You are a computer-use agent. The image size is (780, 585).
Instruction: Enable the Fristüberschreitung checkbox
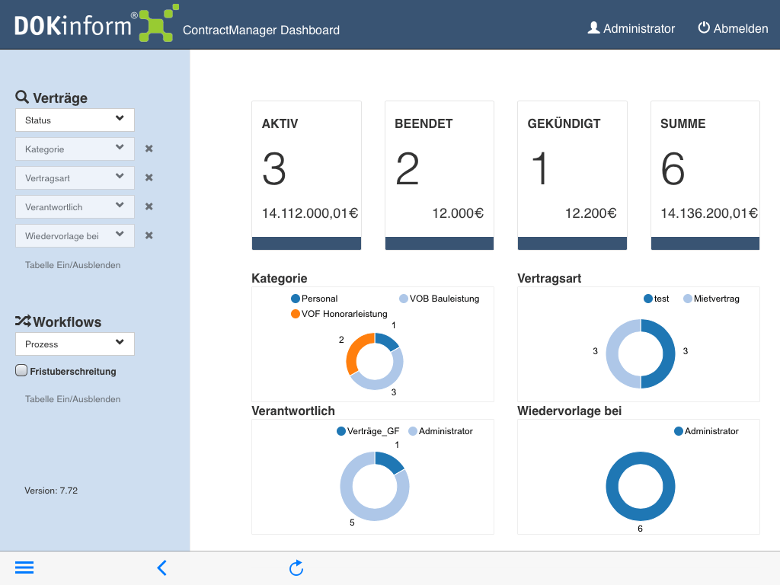click(x=21, y=371)
